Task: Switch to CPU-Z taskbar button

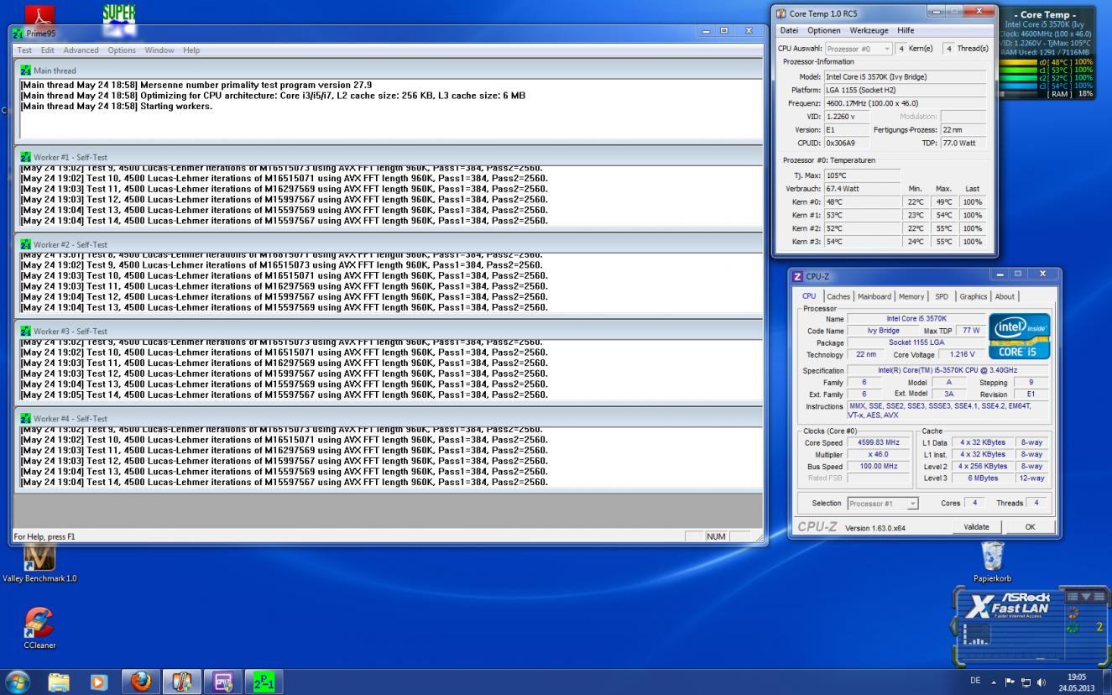Action: (x=223, y=682)
